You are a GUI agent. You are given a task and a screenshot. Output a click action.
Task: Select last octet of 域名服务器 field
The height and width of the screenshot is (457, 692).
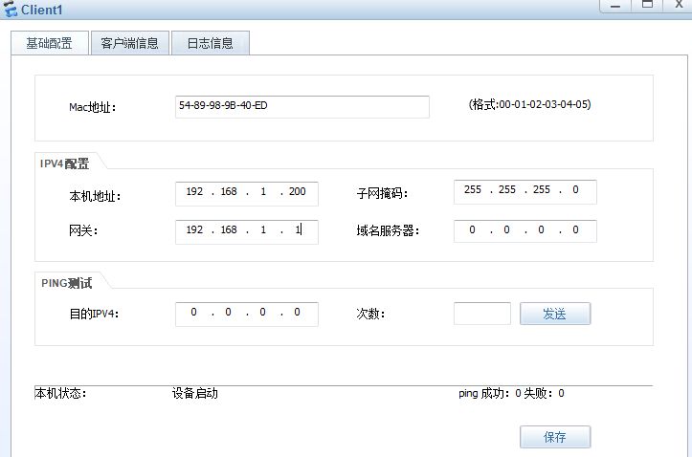(x=576, y=230)
